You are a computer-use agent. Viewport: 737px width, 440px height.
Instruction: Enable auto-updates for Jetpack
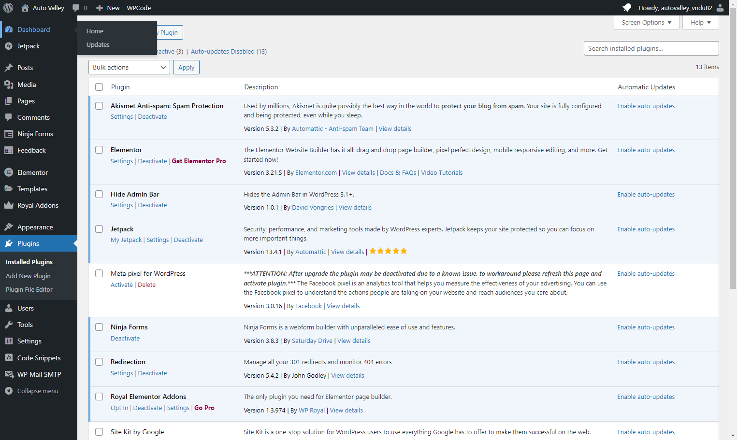646,229
